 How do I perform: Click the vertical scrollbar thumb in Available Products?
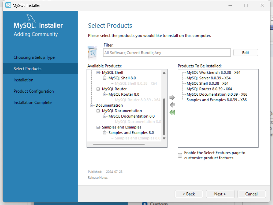pyautogui.click(x=164, y=117)
